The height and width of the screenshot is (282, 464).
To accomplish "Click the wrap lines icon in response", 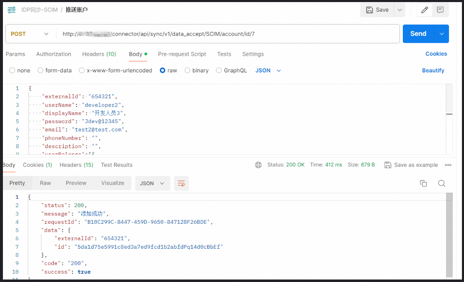I will point(181,183).
